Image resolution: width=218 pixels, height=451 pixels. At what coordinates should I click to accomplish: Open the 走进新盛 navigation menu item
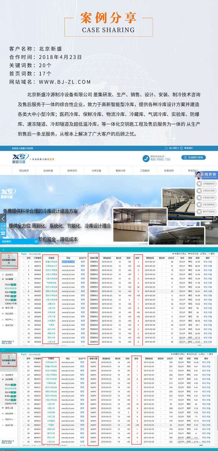[x=48, y=171]
